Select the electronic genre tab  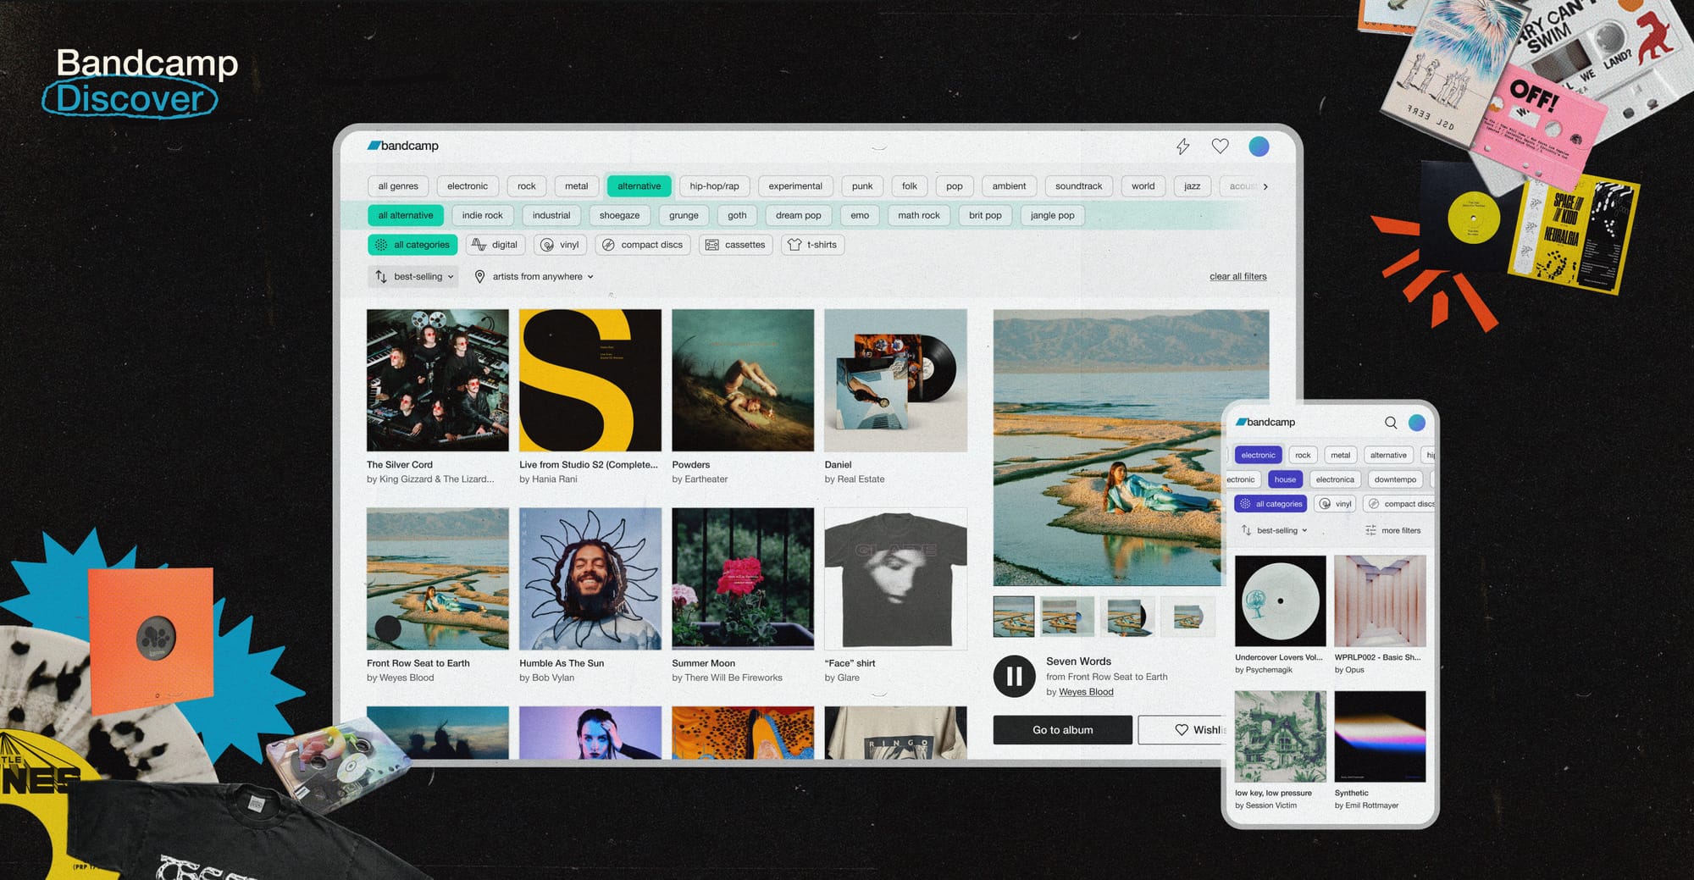[x=467, y=186]
